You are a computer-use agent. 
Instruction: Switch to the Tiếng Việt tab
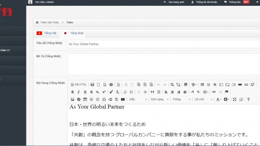click(47, 33)
